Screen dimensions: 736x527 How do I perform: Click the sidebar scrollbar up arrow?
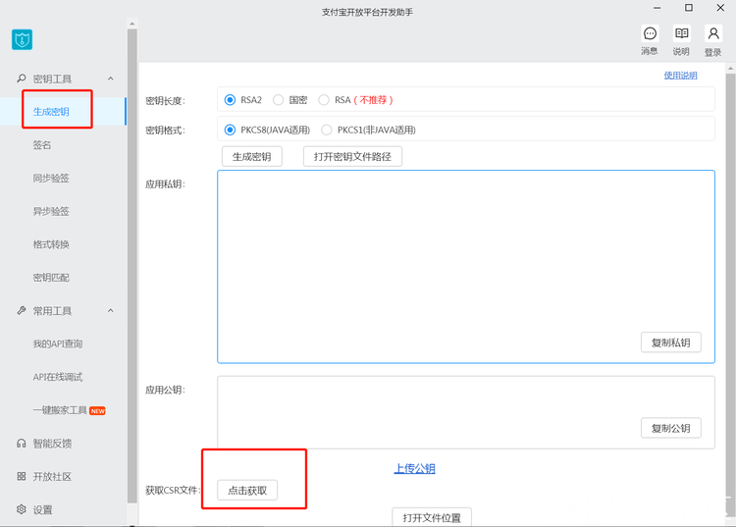pyautogui.click(x=131, y=24)
